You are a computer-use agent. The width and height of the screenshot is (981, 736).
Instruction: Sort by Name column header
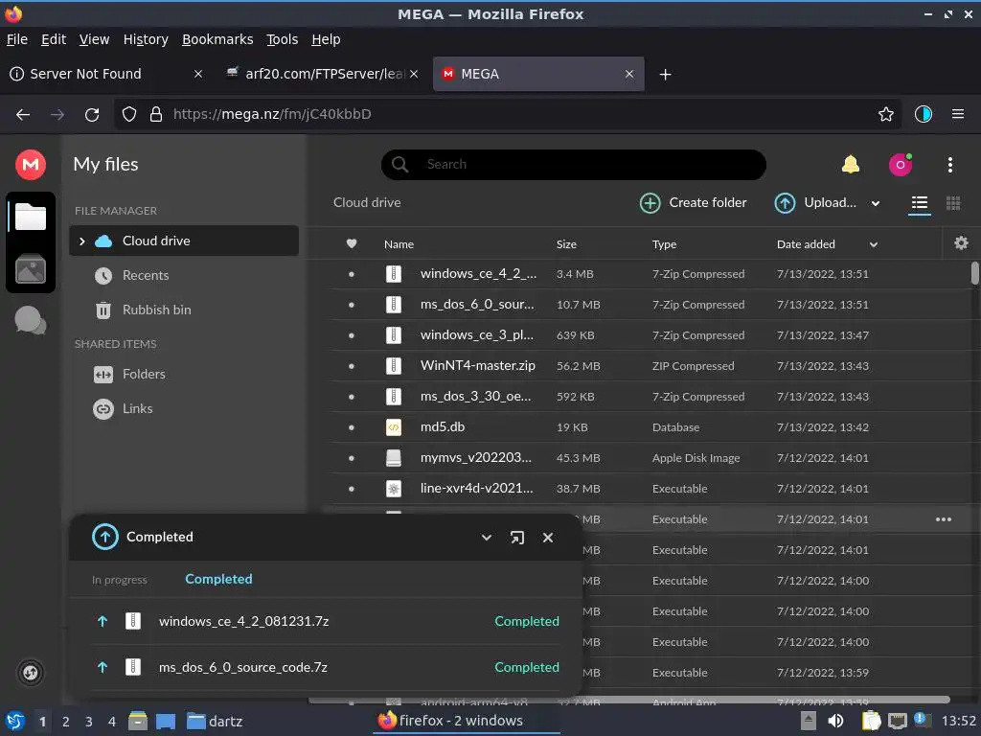point(399,244)
